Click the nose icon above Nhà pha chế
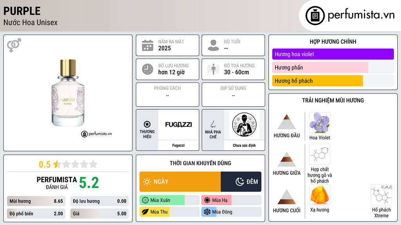 (213, 124)
